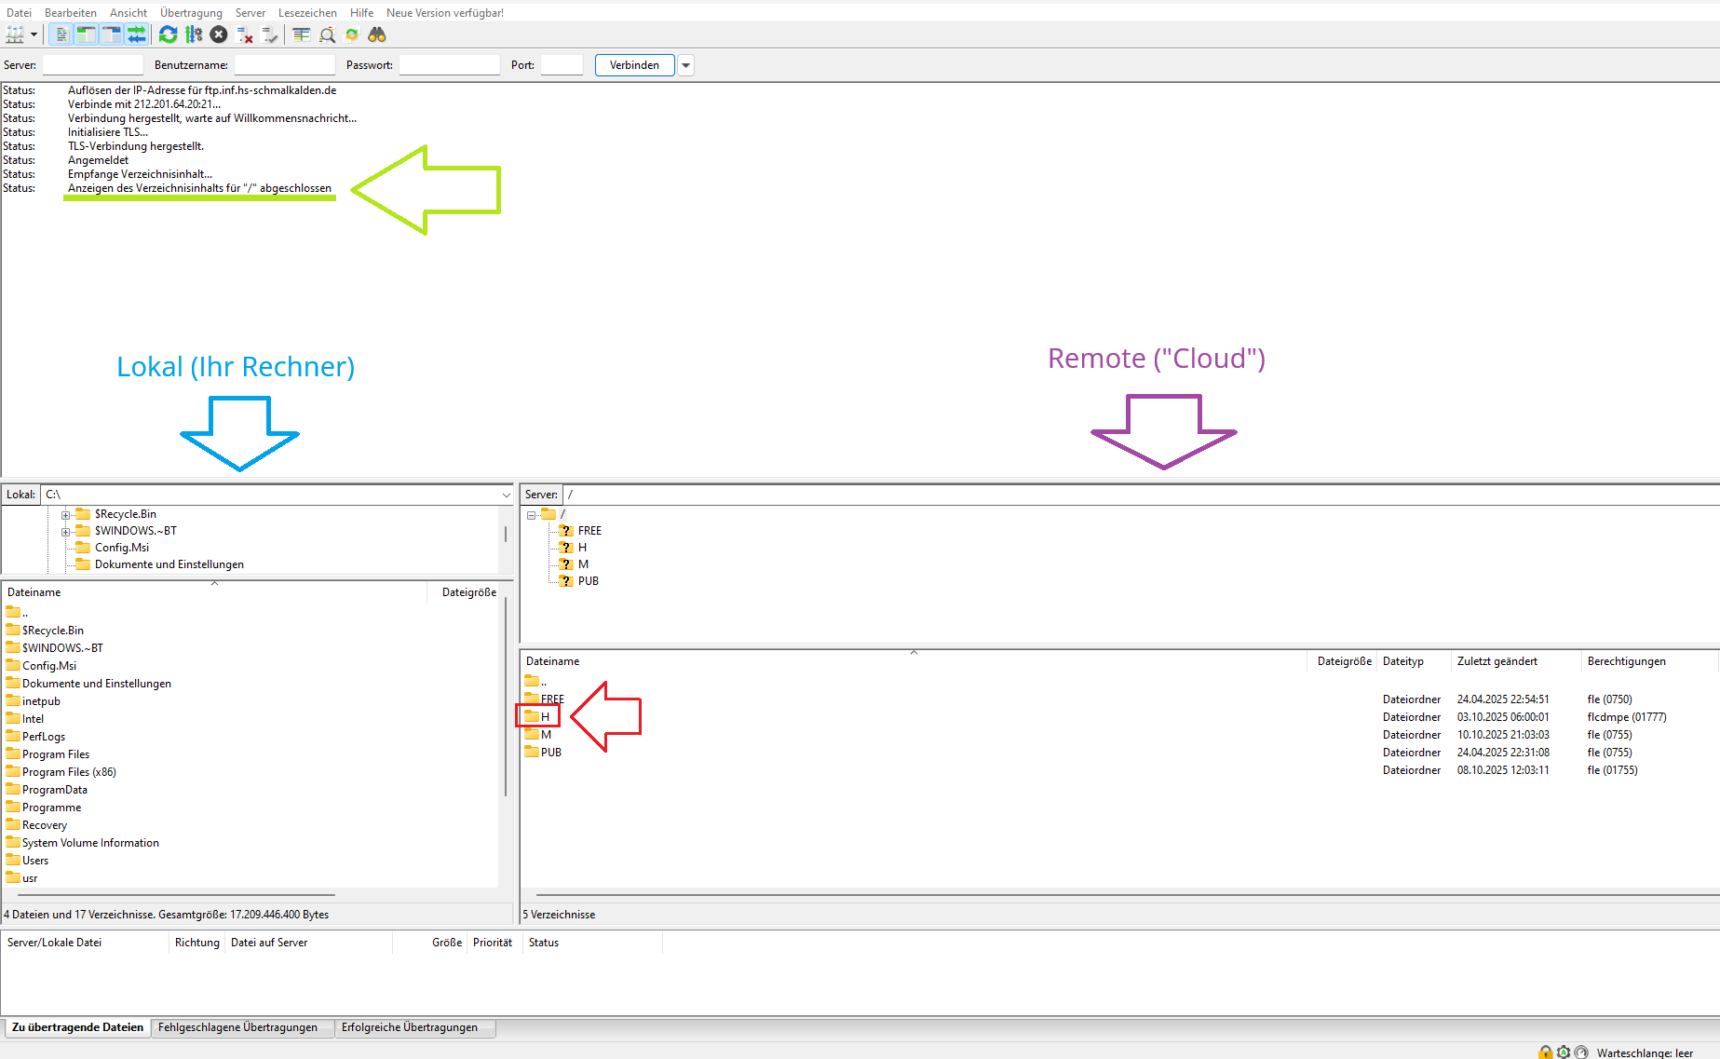Switch to Fehlgeschlagene Übertragungen tab
The height and width of the screenshot is (1059, 1720).
237,1027
